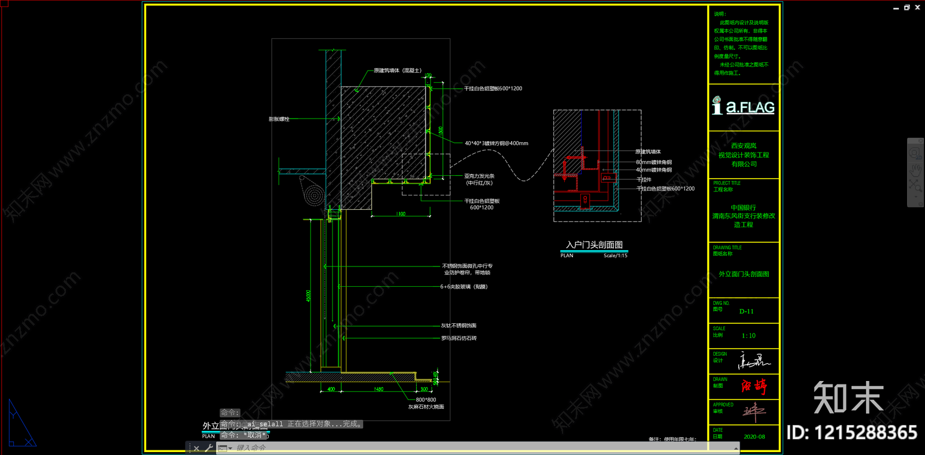Select Zoom Extents tool in navigation bar
Image resolution: width=925 pixels, height=455 pixels.
point(915,186)
